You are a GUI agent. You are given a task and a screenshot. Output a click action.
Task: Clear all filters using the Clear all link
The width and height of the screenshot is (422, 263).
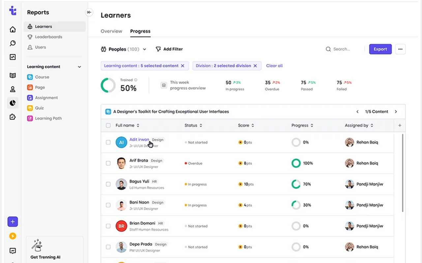(x=274, y=65)
